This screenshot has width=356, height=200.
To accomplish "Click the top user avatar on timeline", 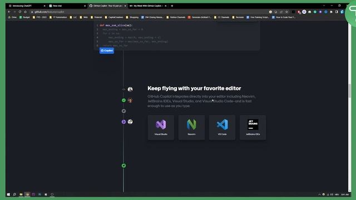I will [130, 89].
